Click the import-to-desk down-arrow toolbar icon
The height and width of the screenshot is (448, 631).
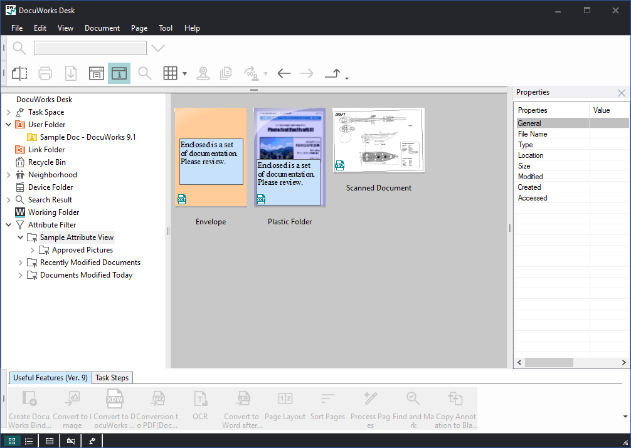click(x=71, y=73)
